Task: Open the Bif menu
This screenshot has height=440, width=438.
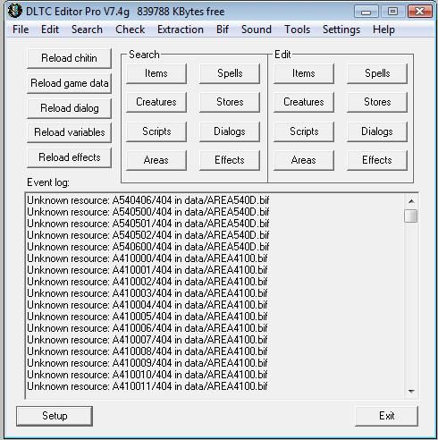Action: tap(223, 30)
